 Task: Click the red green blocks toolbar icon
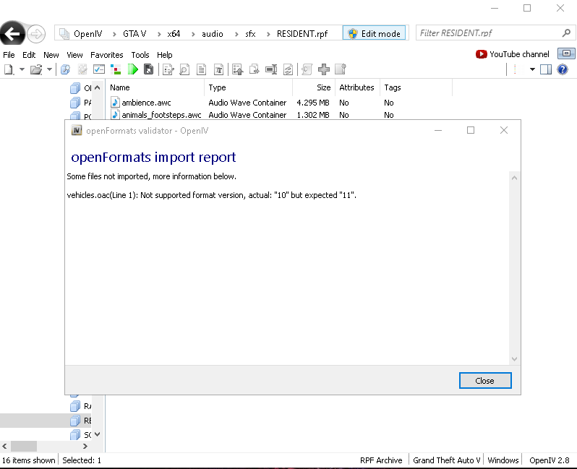pyautogui.click(x=116, y=69)
